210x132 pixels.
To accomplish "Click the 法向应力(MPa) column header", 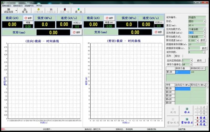I will click(183, 85).
